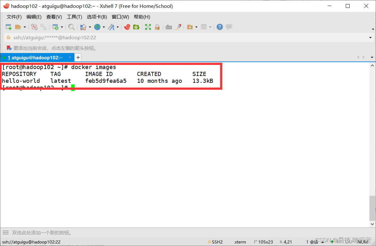Open the 窗口(W) menu
Screen dimensions: 376x246
120,17
